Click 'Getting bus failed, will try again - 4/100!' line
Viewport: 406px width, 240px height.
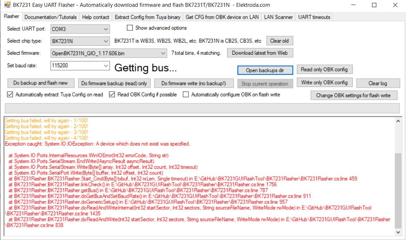[x=47, y=138]
